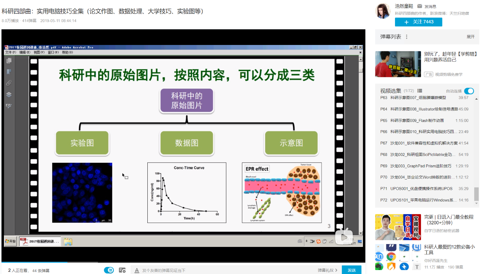This screenshot has height=274, width=486.
Task: Click the 发消息 message link
Action: coord(430,6)
